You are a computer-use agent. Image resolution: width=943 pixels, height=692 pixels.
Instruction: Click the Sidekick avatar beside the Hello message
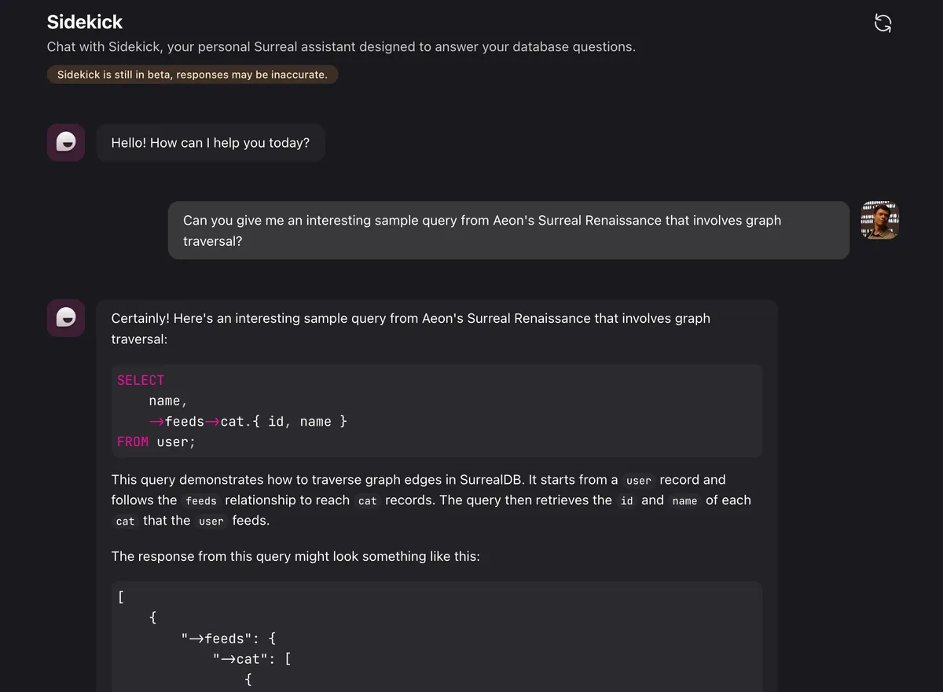[66, 142]
